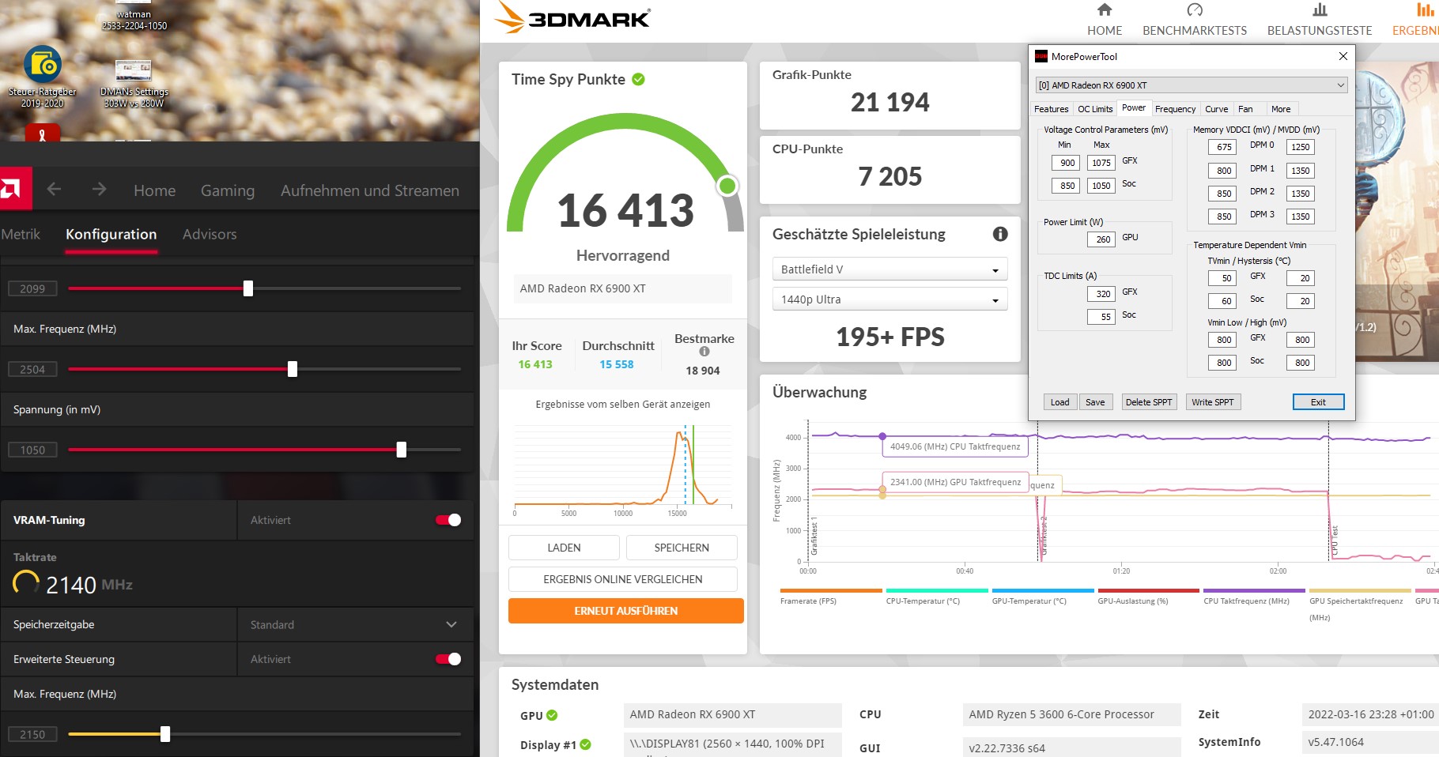This screenshot has height=757, width=1439.
Task: Click the MorePowerTool title bar icon
Action: point(1041,56)
